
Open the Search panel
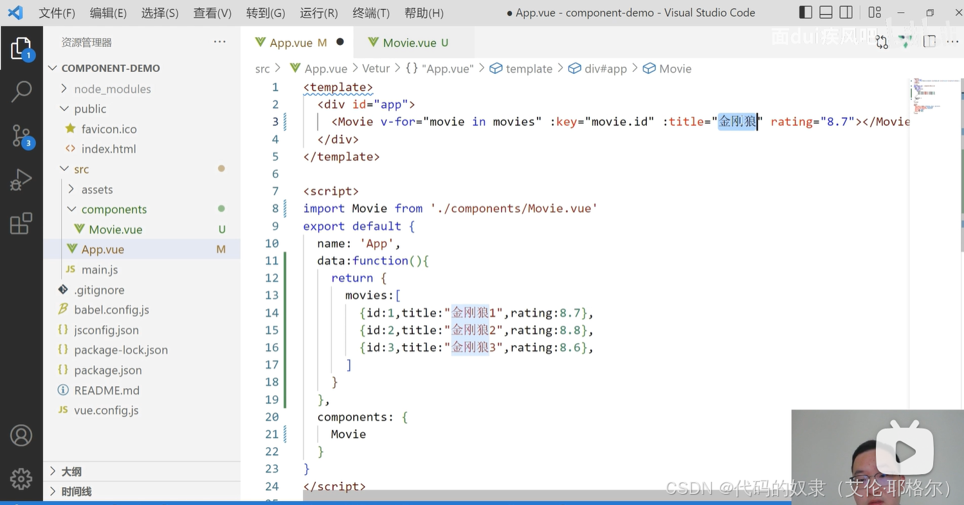click(x=21, y=92)
